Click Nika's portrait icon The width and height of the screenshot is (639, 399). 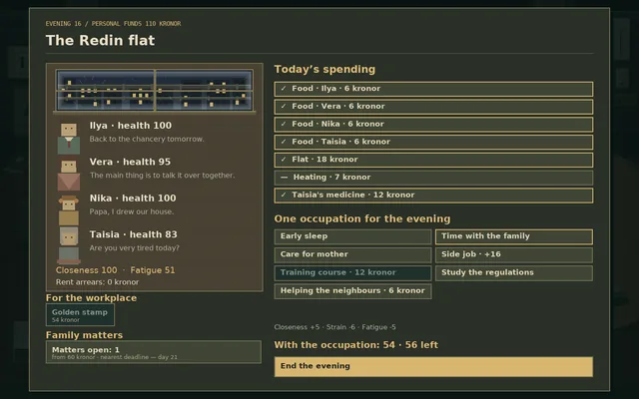coord(69,210)
